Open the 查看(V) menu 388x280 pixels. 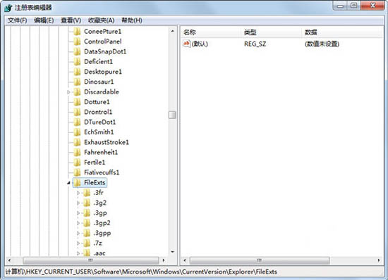pyautogui.click(x=71, y=20)
